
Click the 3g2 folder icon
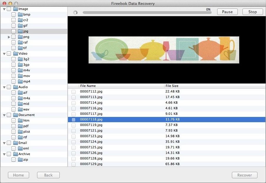click(x=20, y=59)
